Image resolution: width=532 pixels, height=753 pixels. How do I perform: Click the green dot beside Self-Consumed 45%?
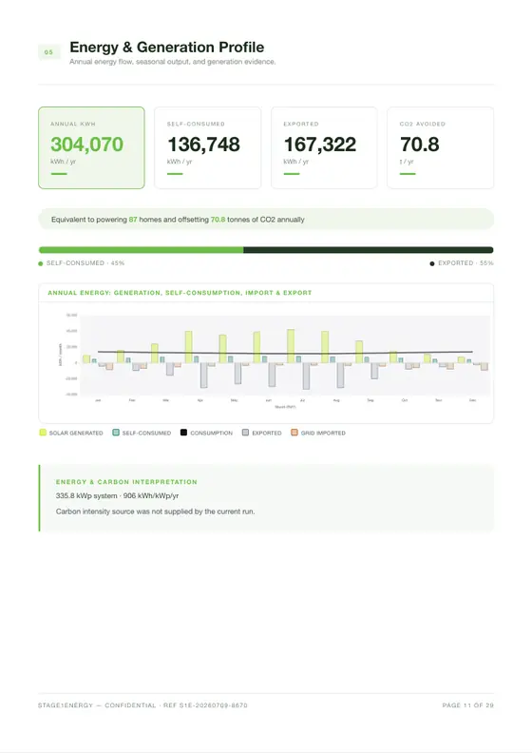point(41,263)
